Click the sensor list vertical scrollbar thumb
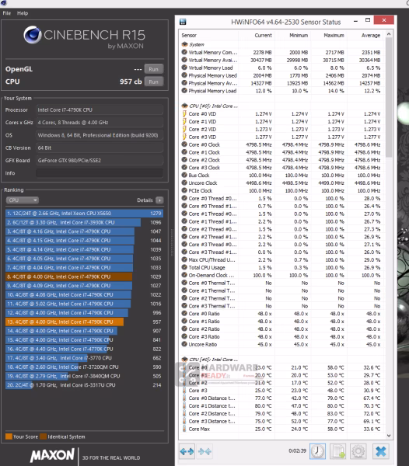The image size is (409, 466). pyautogui.click(x=389, y=98)
